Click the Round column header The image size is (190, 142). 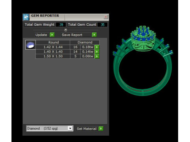(53, 42)
